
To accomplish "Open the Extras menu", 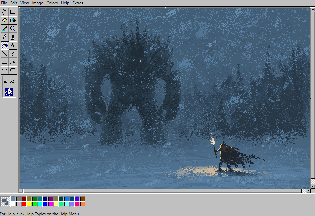I will coord(78,3).
